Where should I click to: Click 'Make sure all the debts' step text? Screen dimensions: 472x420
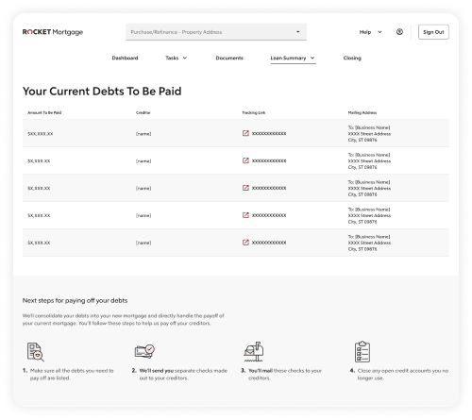click(x=72, y=375)
